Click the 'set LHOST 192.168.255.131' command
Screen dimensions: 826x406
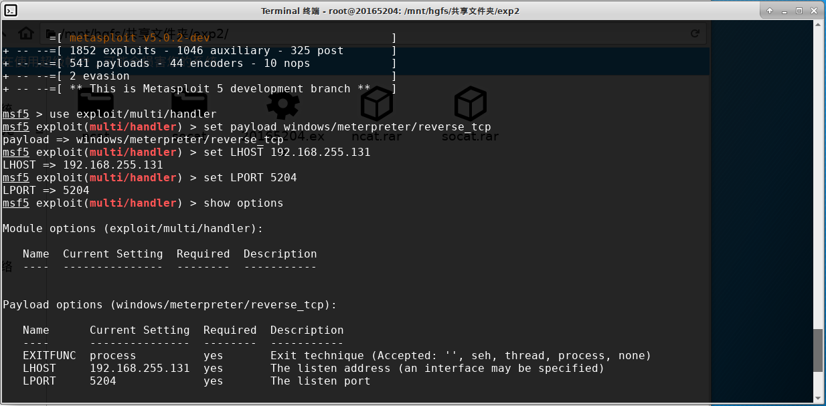286,152
